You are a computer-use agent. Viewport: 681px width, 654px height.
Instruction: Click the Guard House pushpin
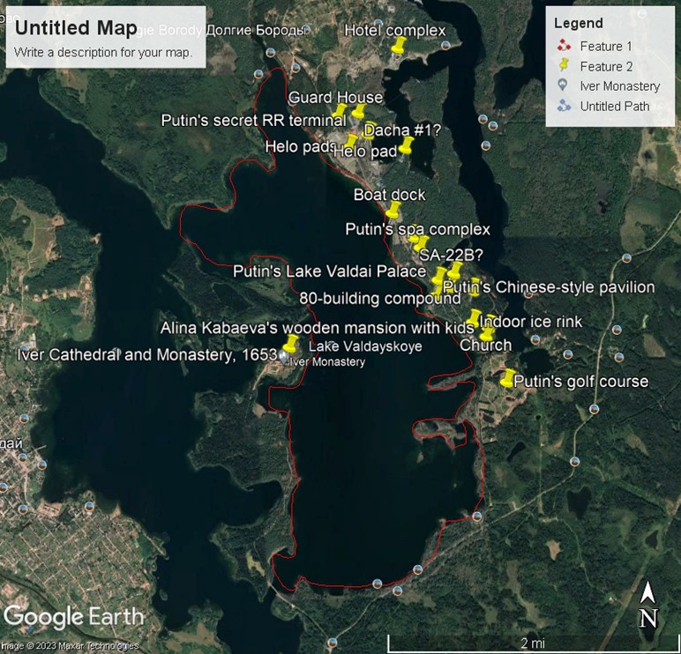(x=358, y=112)
